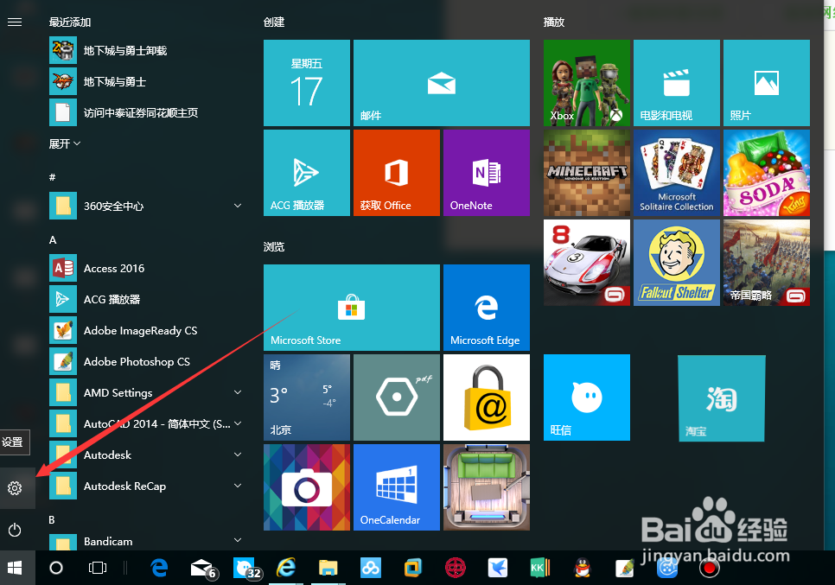
Task: Open the Baidu cloud taskbar icon
Action: [371, 568]
